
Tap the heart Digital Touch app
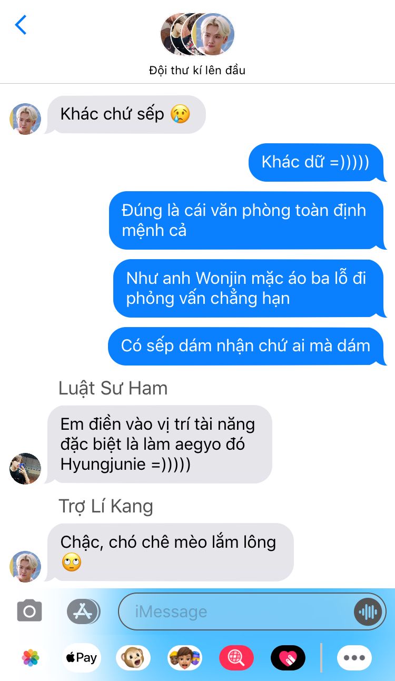click(x=288, y=657)
